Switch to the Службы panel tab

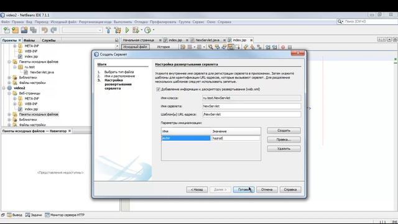point(49,40)
